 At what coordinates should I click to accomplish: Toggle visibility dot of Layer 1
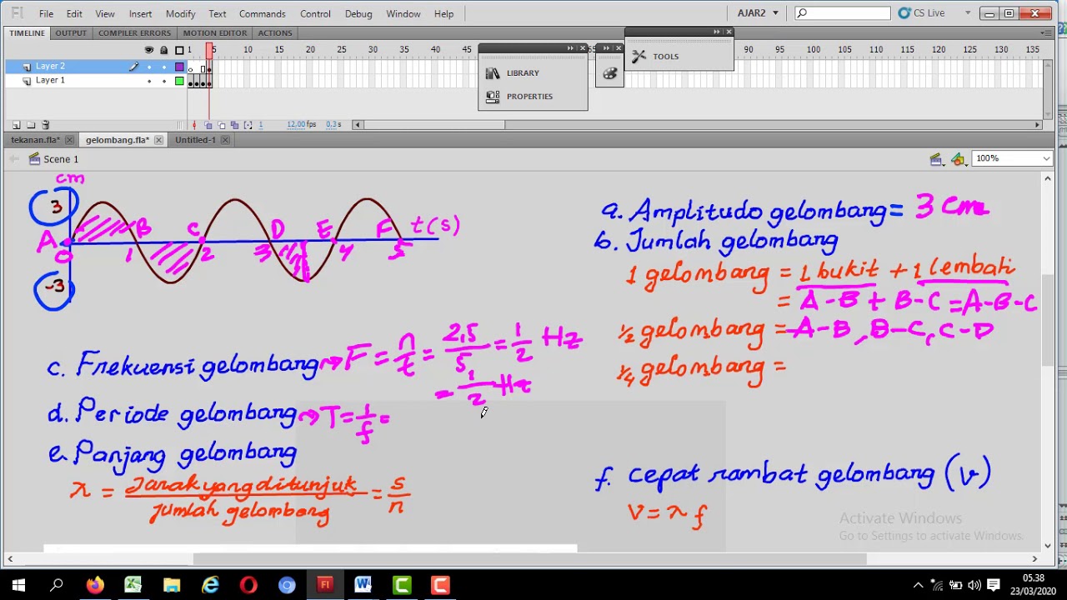point(149,81)
